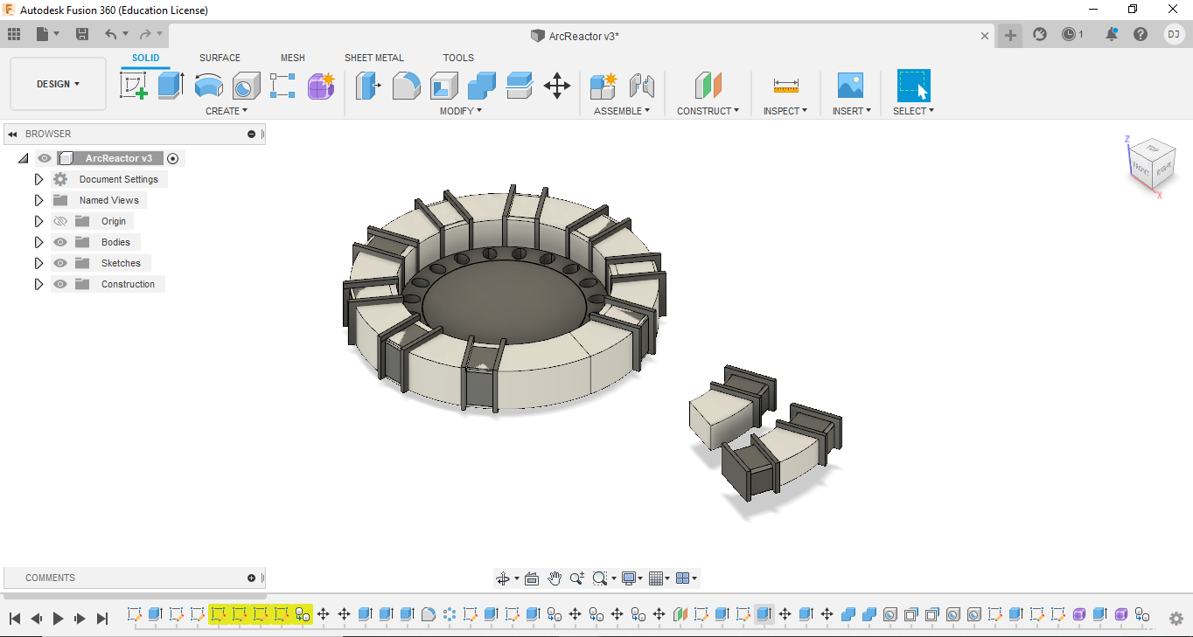
Task: Select the Revolve tool
Action: (x=208, y=86)
